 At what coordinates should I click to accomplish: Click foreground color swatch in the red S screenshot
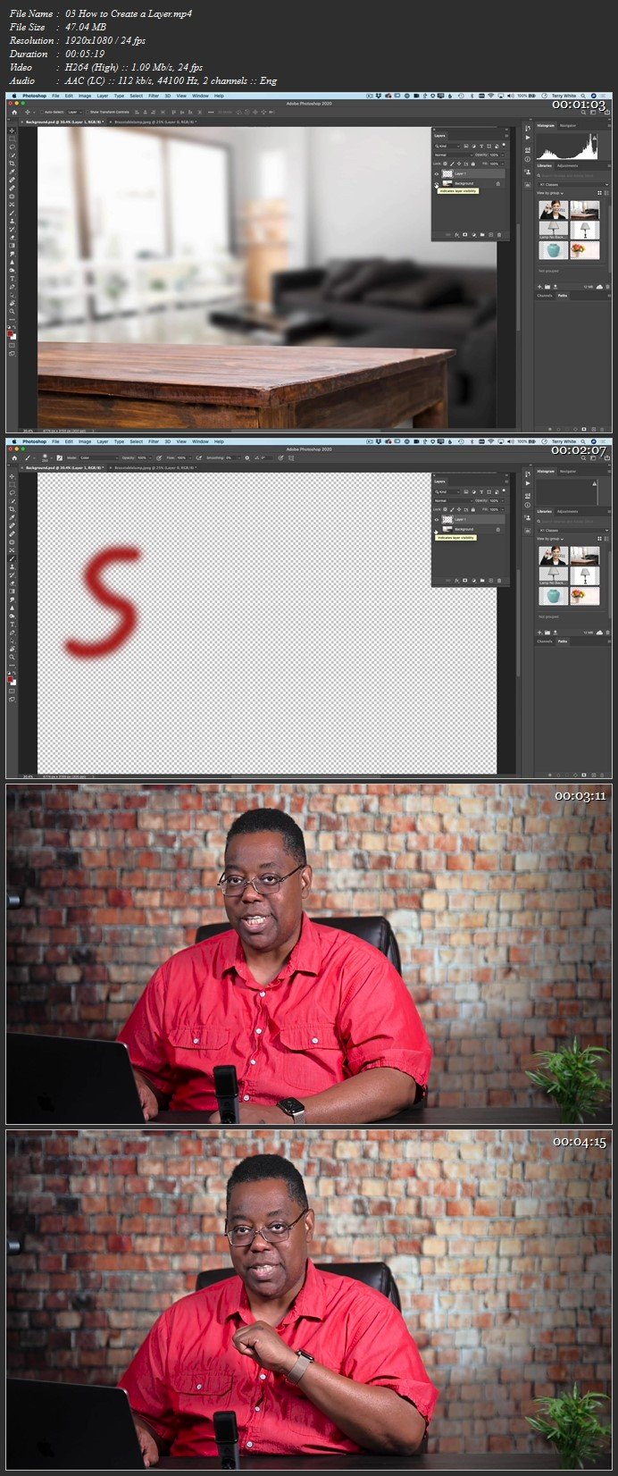click(x=10, y=679)
